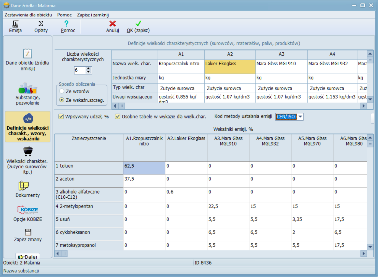Toggle Osobne tabele w wykazie checkbox

click(x=118, y=116)
